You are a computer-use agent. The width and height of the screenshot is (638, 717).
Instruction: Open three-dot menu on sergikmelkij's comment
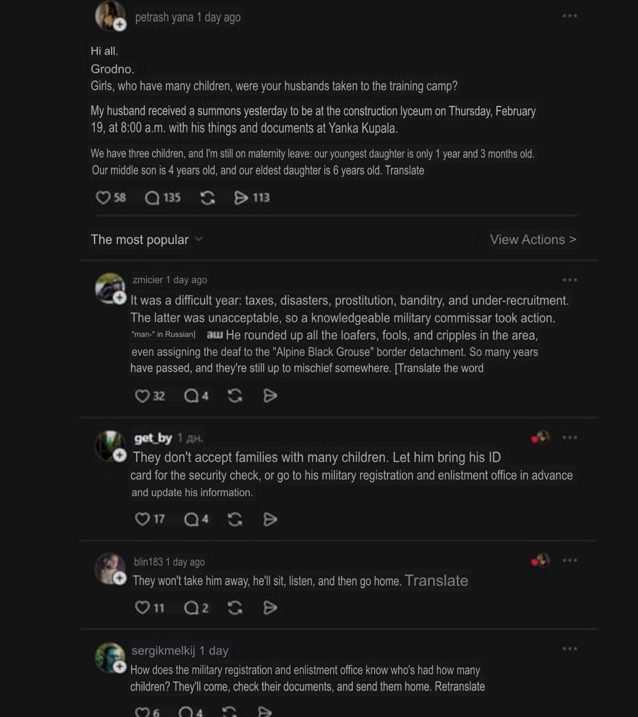click(569, 649)
